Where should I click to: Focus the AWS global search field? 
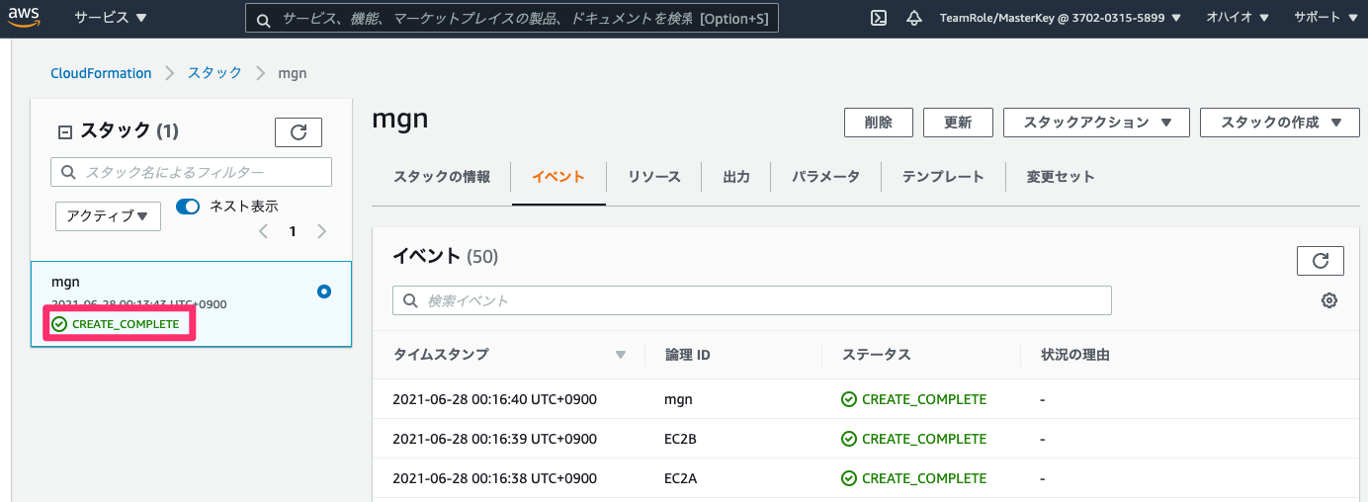512,19
